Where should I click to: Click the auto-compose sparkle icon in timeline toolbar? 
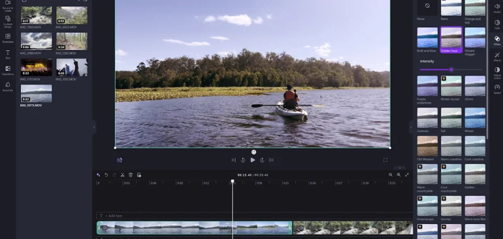point(98,175)
